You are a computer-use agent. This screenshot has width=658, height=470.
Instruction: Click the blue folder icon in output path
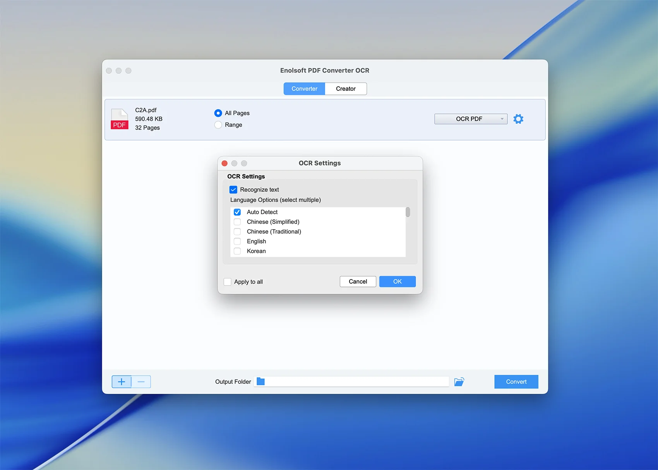pyautogui.click(x=261, y=382)
